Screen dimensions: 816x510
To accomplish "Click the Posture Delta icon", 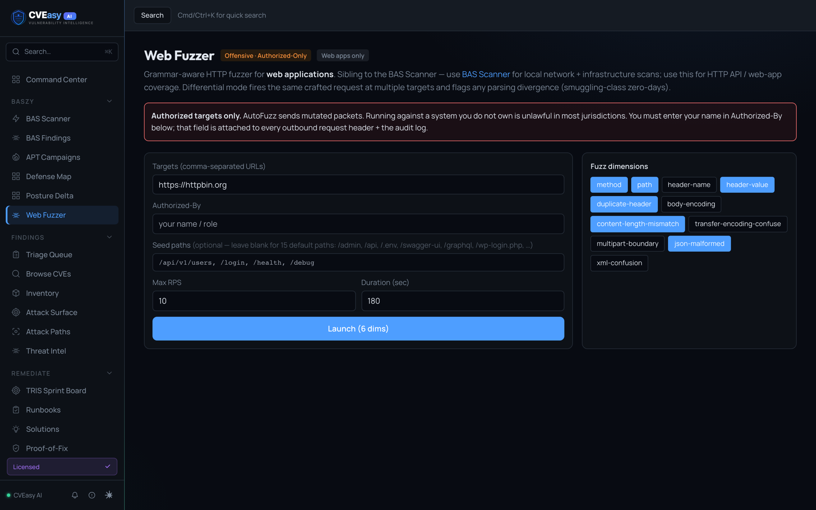I will [x=16, y=196].
